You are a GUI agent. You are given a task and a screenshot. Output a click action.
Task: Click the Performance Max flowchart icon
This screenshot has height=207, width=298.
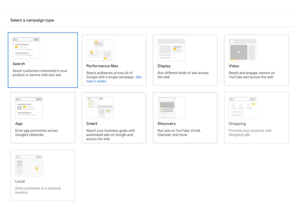pyautogui.click(x=100, y=50)
